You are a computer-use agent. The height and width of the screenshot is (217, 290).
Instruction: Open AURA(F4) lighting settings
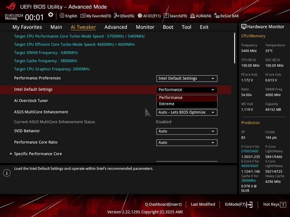coord(201,16)
